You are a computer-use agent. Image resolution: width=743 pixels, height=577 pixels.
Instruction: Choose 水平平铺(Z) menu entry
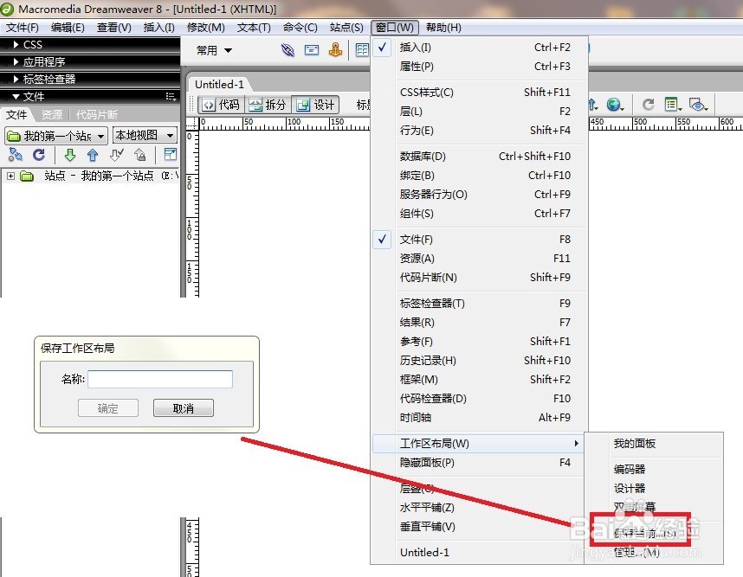(x=478, y=508)
